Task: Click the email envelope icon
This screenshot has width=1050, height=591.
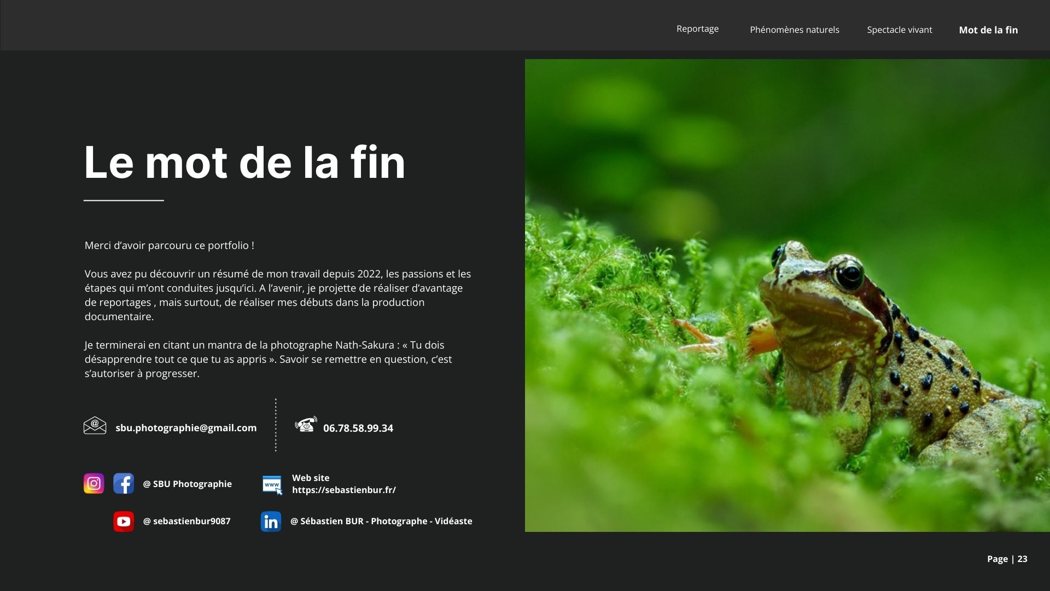Action: [95, 426]
